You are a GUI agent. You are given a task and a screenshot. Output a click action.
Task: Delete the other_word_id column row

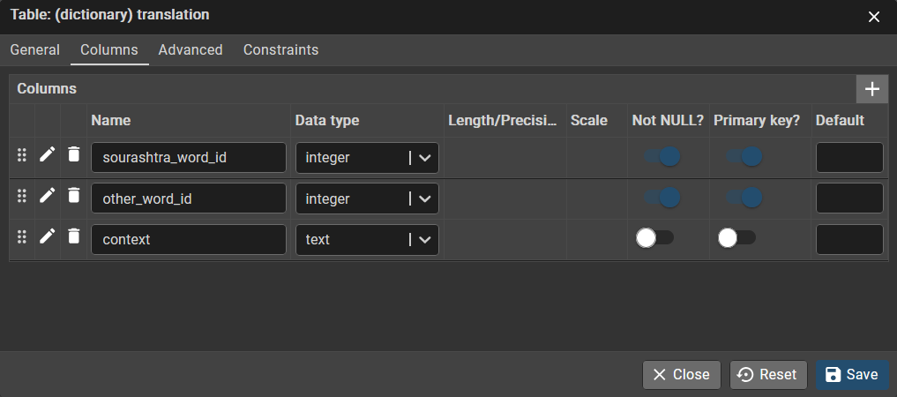click(x=74, y=195)
